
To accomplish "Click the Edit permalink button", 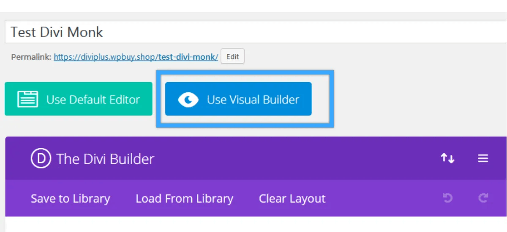I will (x=233, y=57).
